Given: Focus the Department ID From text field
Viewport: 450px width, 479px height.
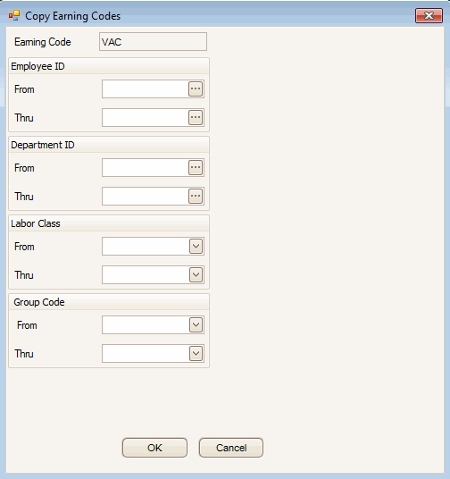Looking at the screenshot, I should click(x=146, y=168).
